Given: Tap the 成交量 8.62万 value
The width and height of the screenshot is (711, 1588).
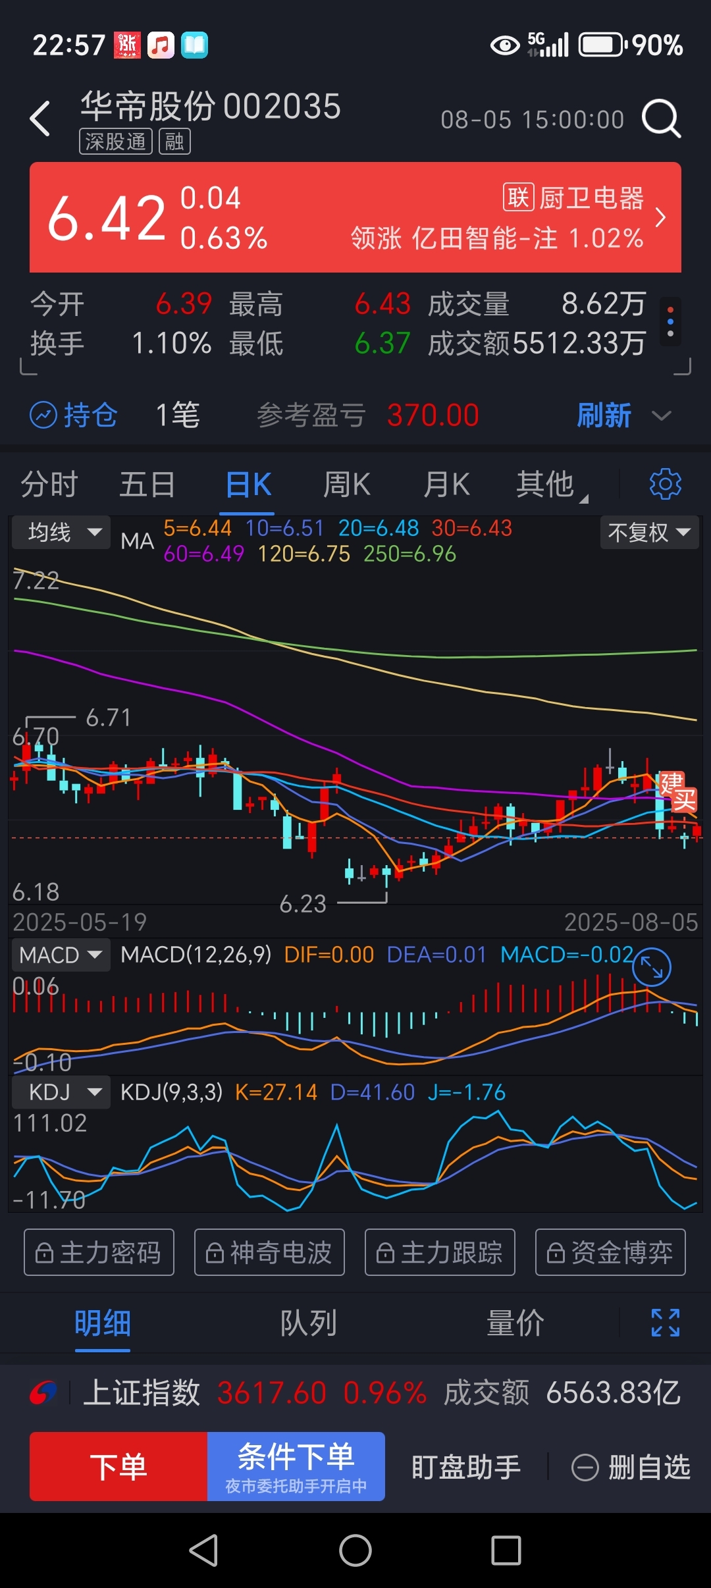Looking at the screenshot, I should tap(603, 304).
